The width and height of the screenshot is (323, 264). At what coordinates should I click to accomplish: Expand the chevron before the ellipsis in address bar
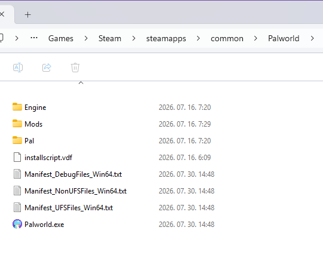17,38
